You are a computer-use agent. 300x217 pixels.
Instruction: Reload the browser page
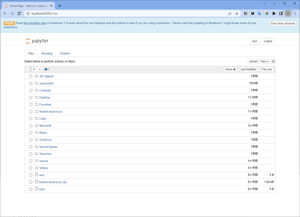[19, 13]
